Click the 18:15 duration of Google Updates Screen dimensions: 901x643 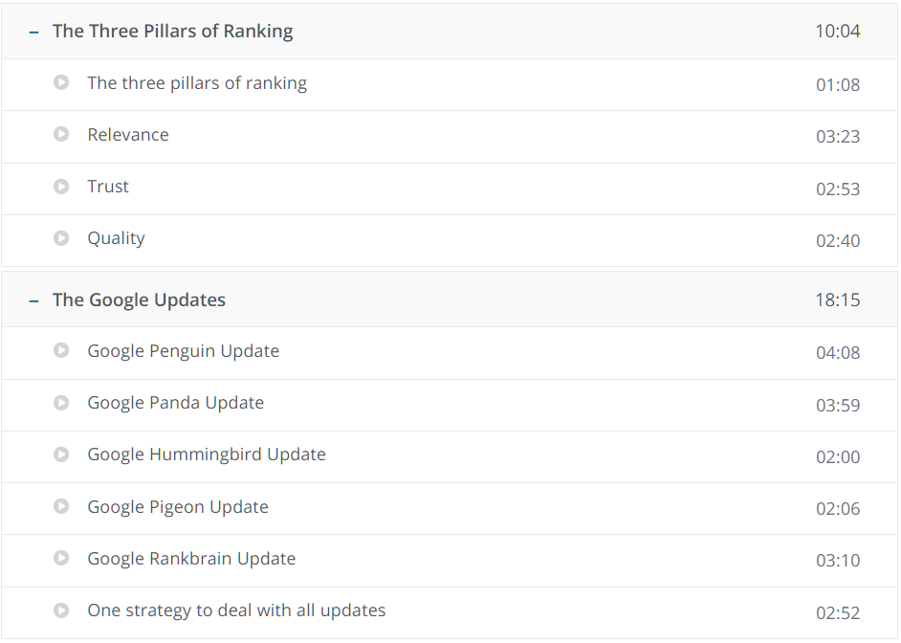click(837, 299)
